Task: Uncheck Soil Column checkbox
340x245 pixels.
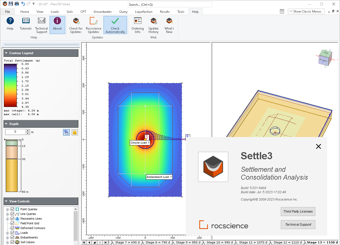Action: (x=12, y=242)
